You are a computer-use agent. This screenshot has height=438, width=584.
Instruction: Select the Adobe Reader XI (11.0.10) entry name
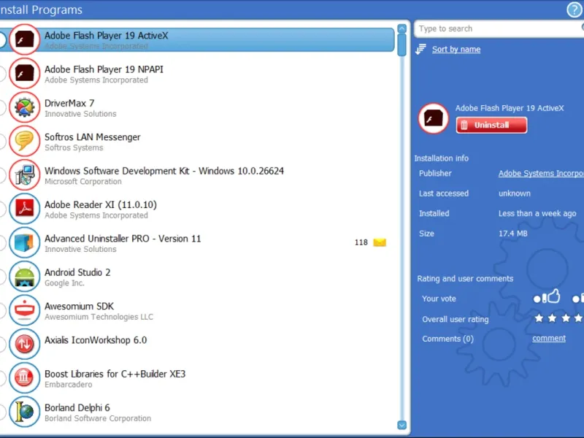pyautogui.click(x=101, y=205)
